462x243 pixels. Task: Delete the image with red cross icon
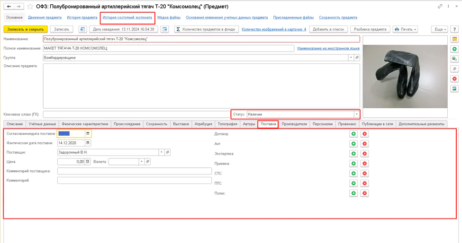click(x=454, y=79)
